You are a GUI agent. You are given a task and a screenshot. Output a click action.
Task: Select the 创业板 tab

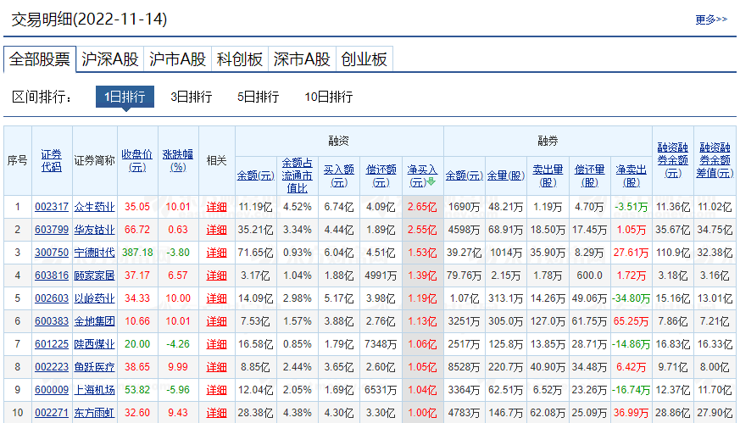pyautogui.click(x=364, y=58)
